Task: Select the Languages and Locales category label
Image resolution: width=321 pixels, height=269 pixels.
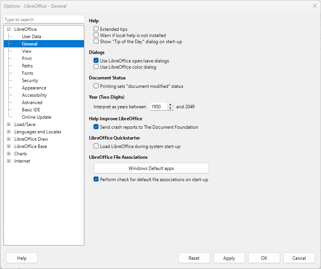Action: (x=38, y=132)
